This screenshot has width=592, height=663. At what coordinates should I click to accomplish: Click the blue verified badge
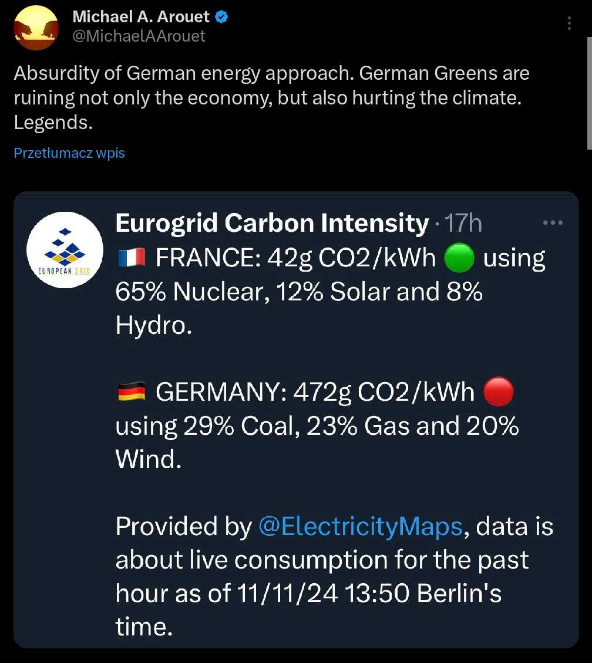[222, 17]
